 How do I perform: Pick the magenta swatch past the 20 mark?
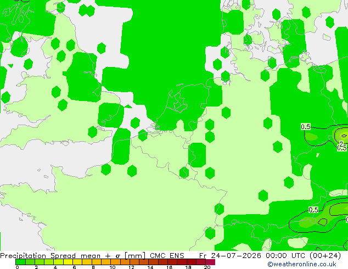[210, 262]
